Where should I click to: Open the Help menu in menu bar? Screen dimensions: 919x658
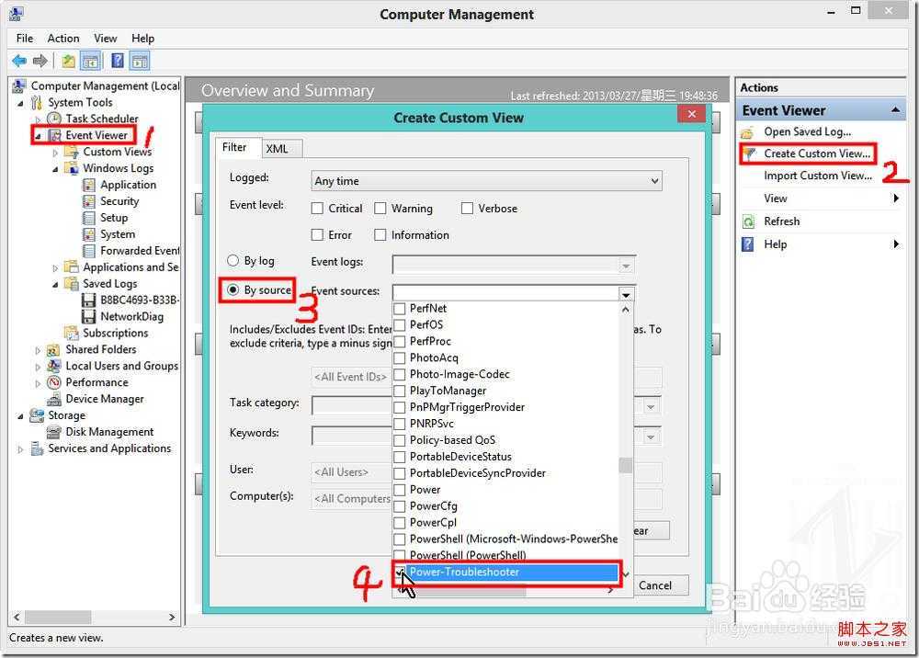(143, 39)
